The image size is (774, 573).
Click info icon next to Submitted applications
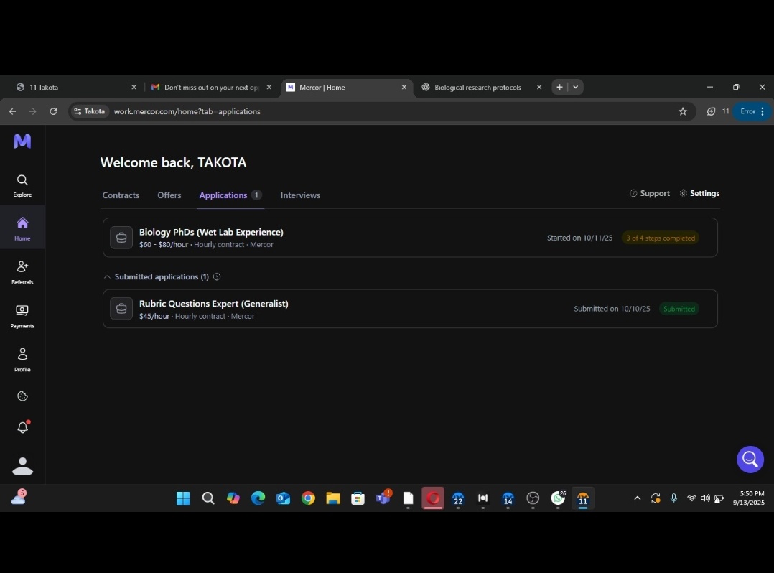click(217, 277)
